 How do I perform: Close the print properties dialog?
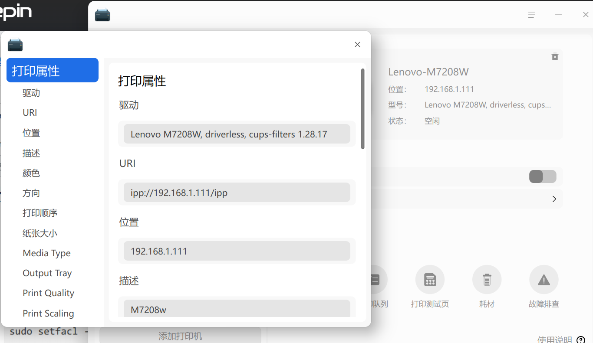[x=357, y=45]
